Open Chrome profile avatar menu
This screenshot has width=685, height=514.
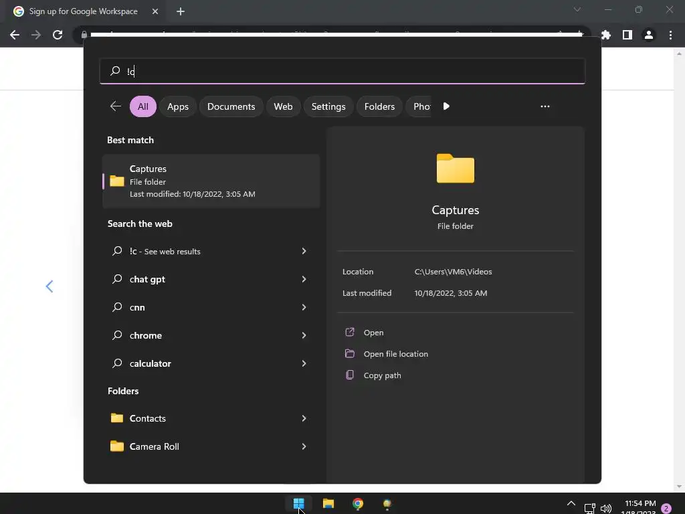coord(649,35)
